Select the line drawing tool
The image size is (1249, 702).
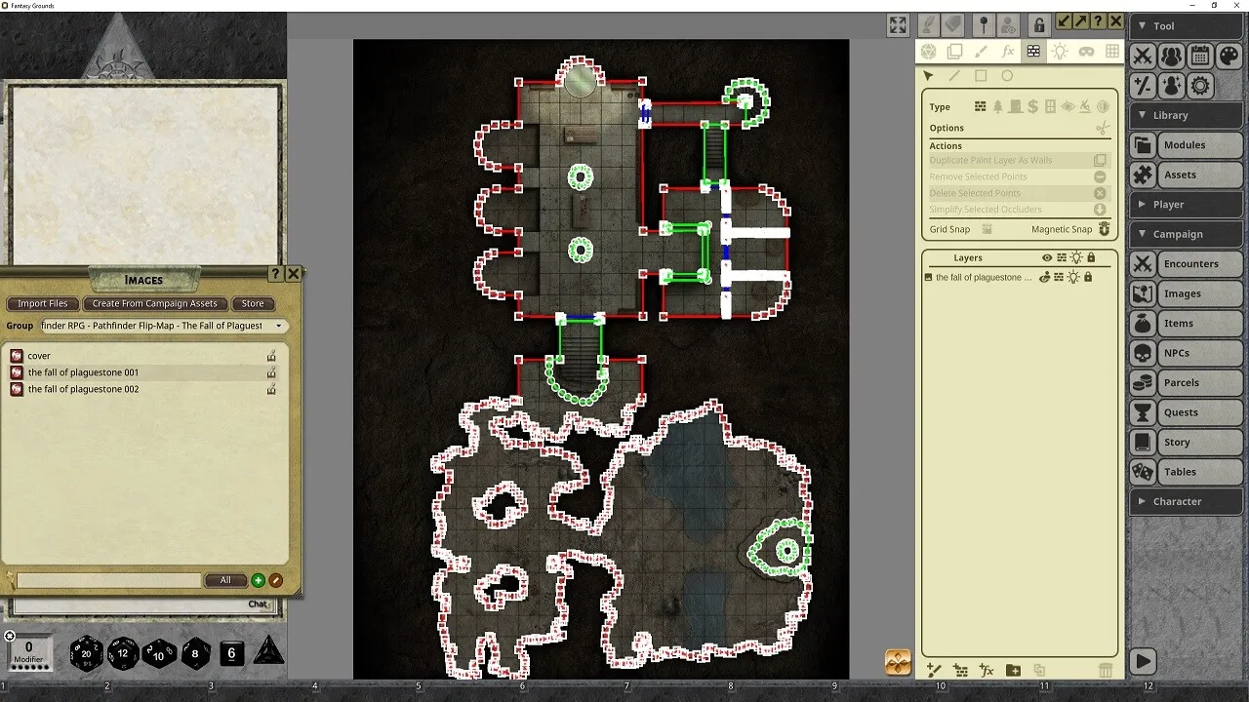[x=954, y=76]
